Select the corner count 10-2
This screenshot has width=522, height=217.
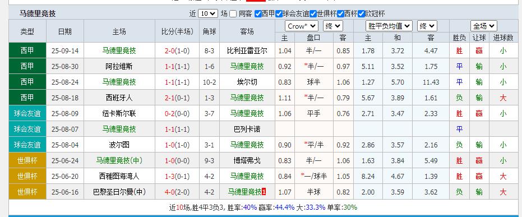pos(209,82)
